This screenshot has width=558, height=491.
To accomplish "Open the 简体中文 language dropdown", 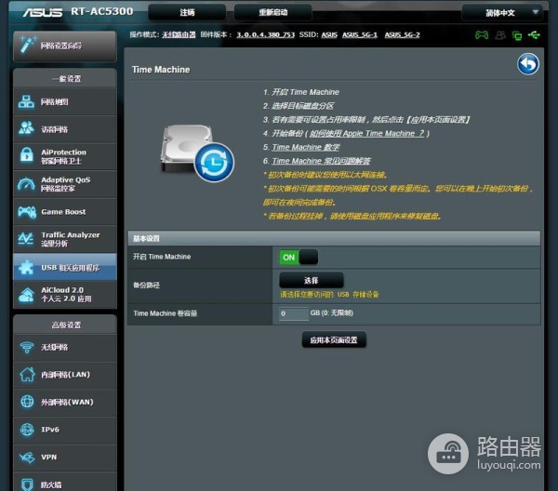I will (x=502, y=13).
